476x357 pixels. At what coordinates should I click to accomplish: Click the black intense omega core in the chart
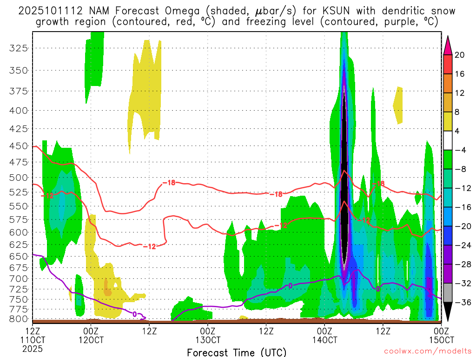pyautogui.click(x=344, y=186)
